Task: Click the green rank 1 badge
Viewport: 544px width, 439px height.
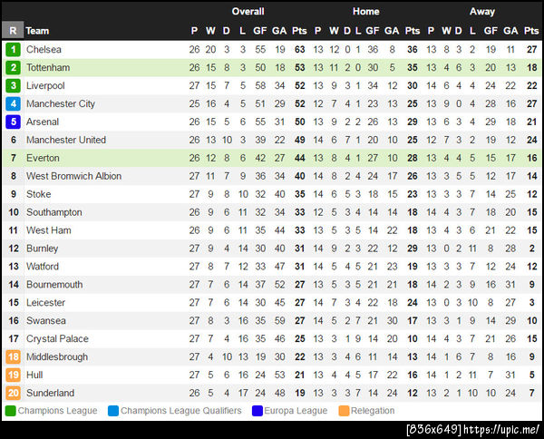Action: click(13, 50)
